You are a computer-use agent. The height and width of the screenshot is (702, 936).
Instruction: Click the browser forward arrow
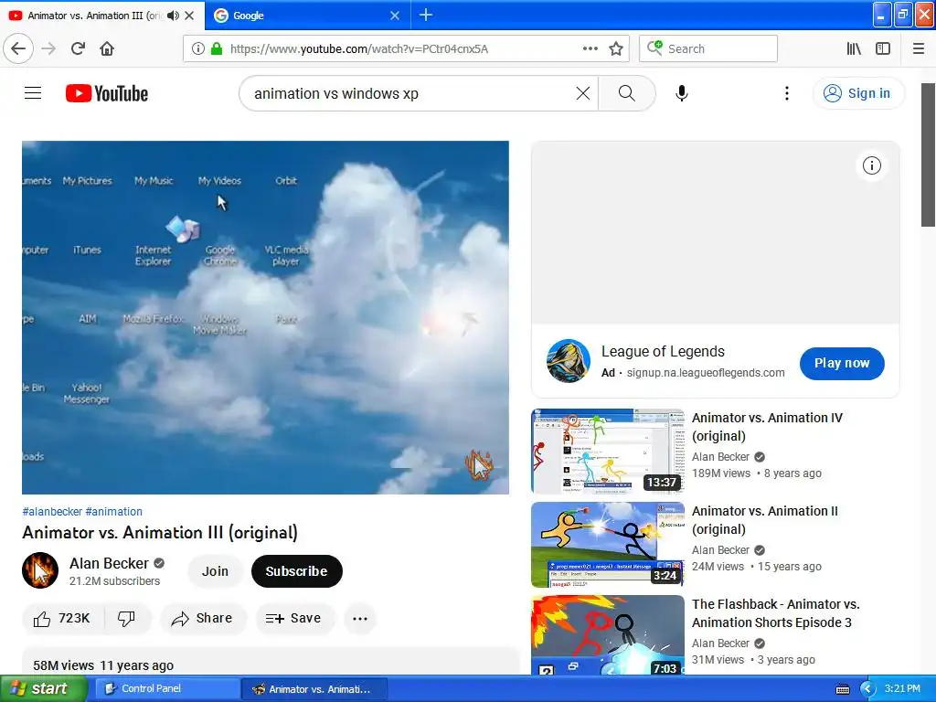point(48,48)
